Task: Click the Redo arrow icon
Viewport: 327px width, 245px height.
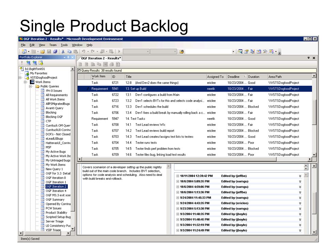Action: click(x=93, y=51)
